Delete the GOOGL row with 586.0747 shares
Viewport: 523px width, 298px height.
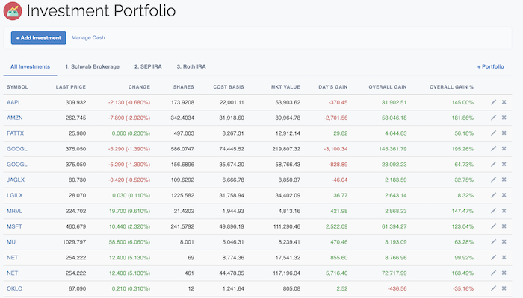click(504, 149)
